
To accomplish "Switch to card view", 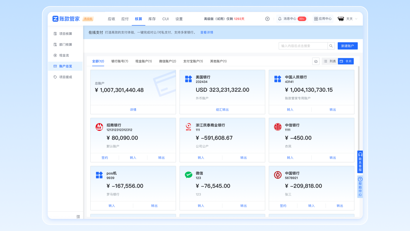I will click(346, 61).
